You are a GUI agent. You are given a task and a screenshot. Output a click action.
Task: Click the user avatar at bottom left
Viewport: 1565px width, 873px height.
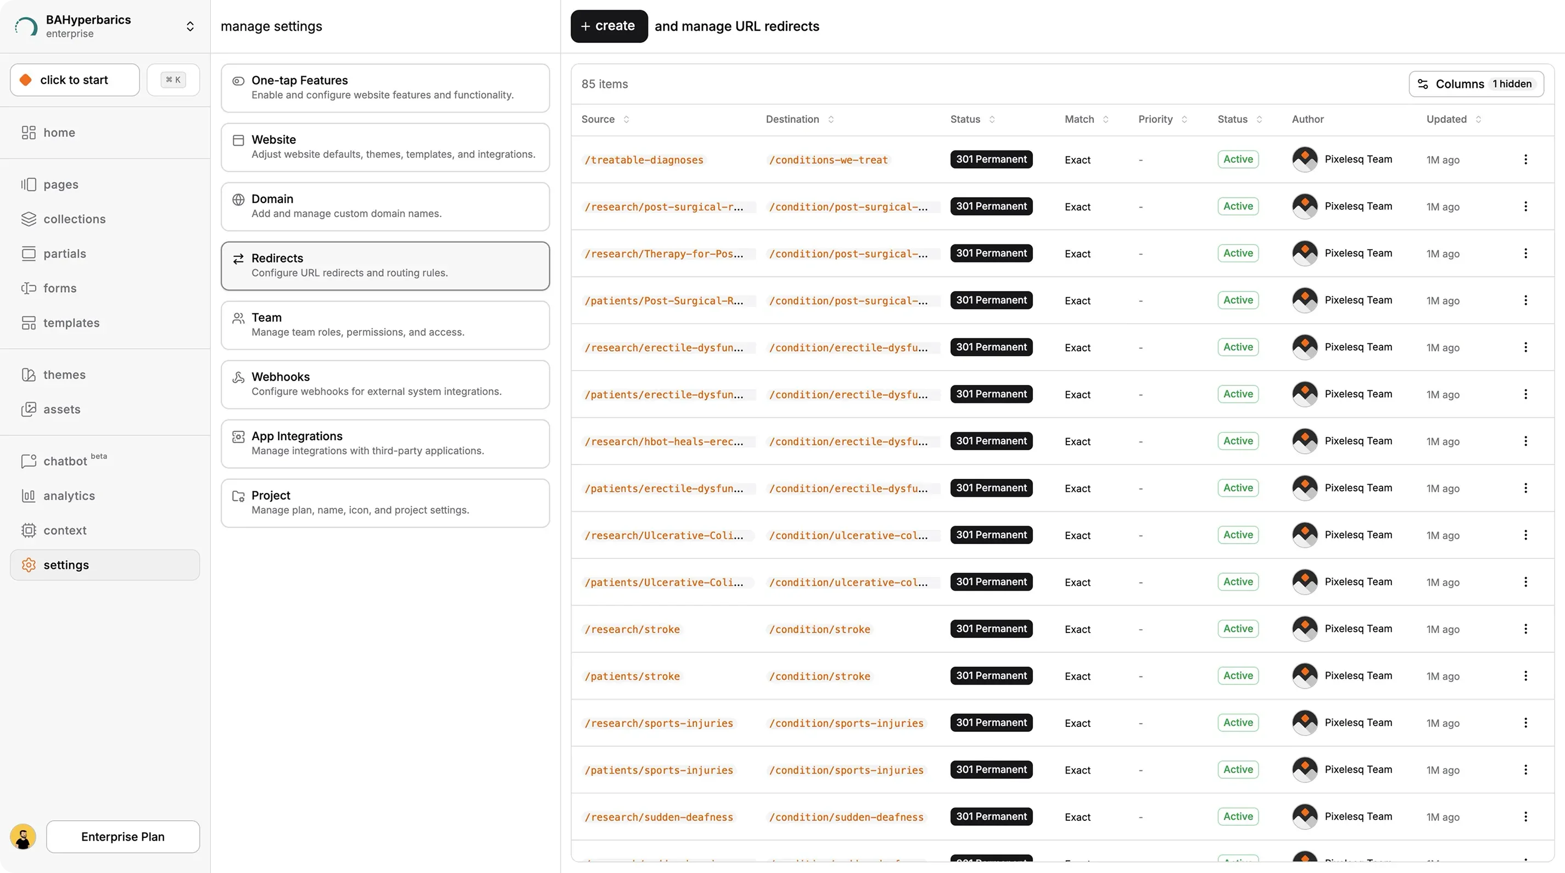pos(23,837)
